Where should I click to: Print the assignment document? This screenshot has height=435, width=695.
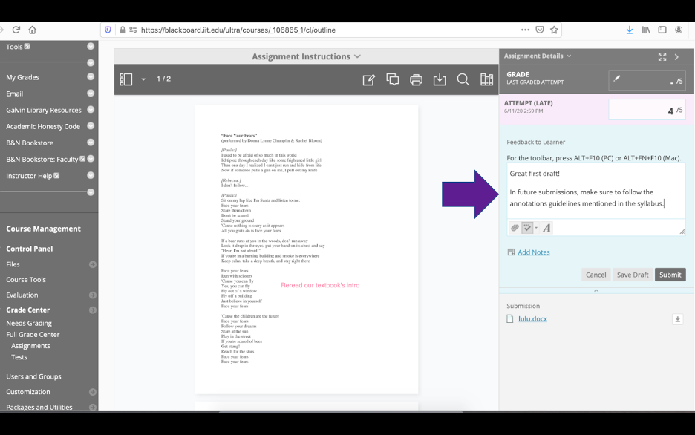pos(417,79)
